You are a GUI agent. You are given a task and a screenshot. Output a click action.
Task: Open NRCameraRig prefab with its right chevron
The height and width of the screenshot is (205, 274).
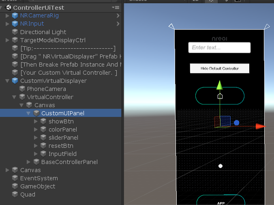pyautogui.click(x=118, y=15)
